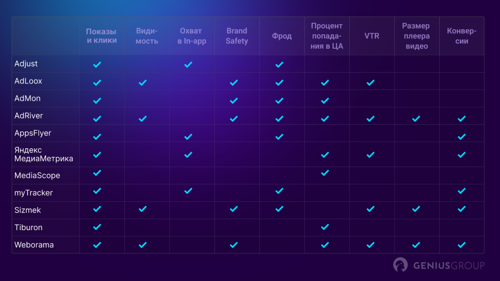The width and height of the screenshot is (500, 281).
Task: Click the Конверсии column header
Action: pyautogui.click(x=461, y=36)
